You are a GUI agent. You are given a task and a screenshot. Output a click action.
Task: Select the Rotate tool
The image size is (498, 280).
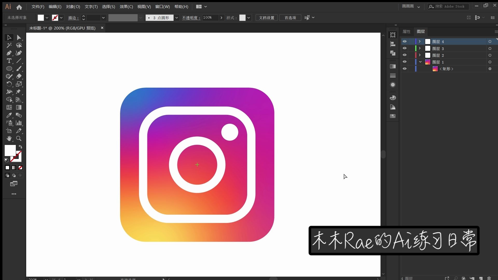click(x=9, y=84)
